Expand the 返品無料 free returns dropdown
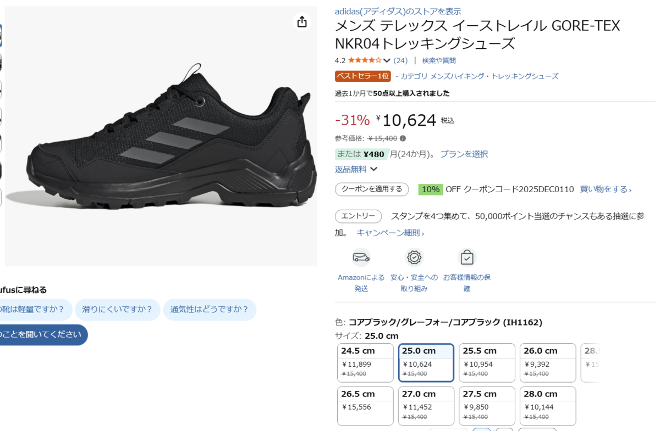Screen dimensions: 660x431 point(373,169)
